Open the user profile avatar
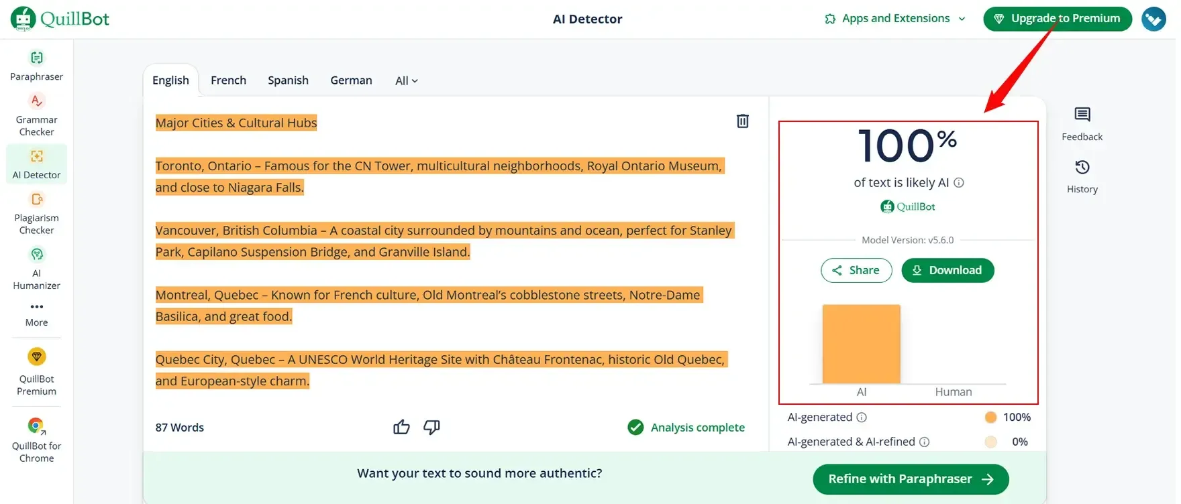This screenshot has height=504, width=1181. pyautogui.click(x=1153, y=19)
